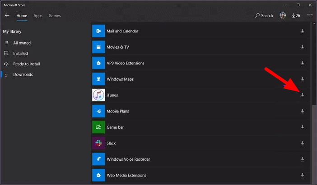This screenshot has height=185, width=317.
Task: Open the Mail and Calendar app tile
Action: coord(98,31)
